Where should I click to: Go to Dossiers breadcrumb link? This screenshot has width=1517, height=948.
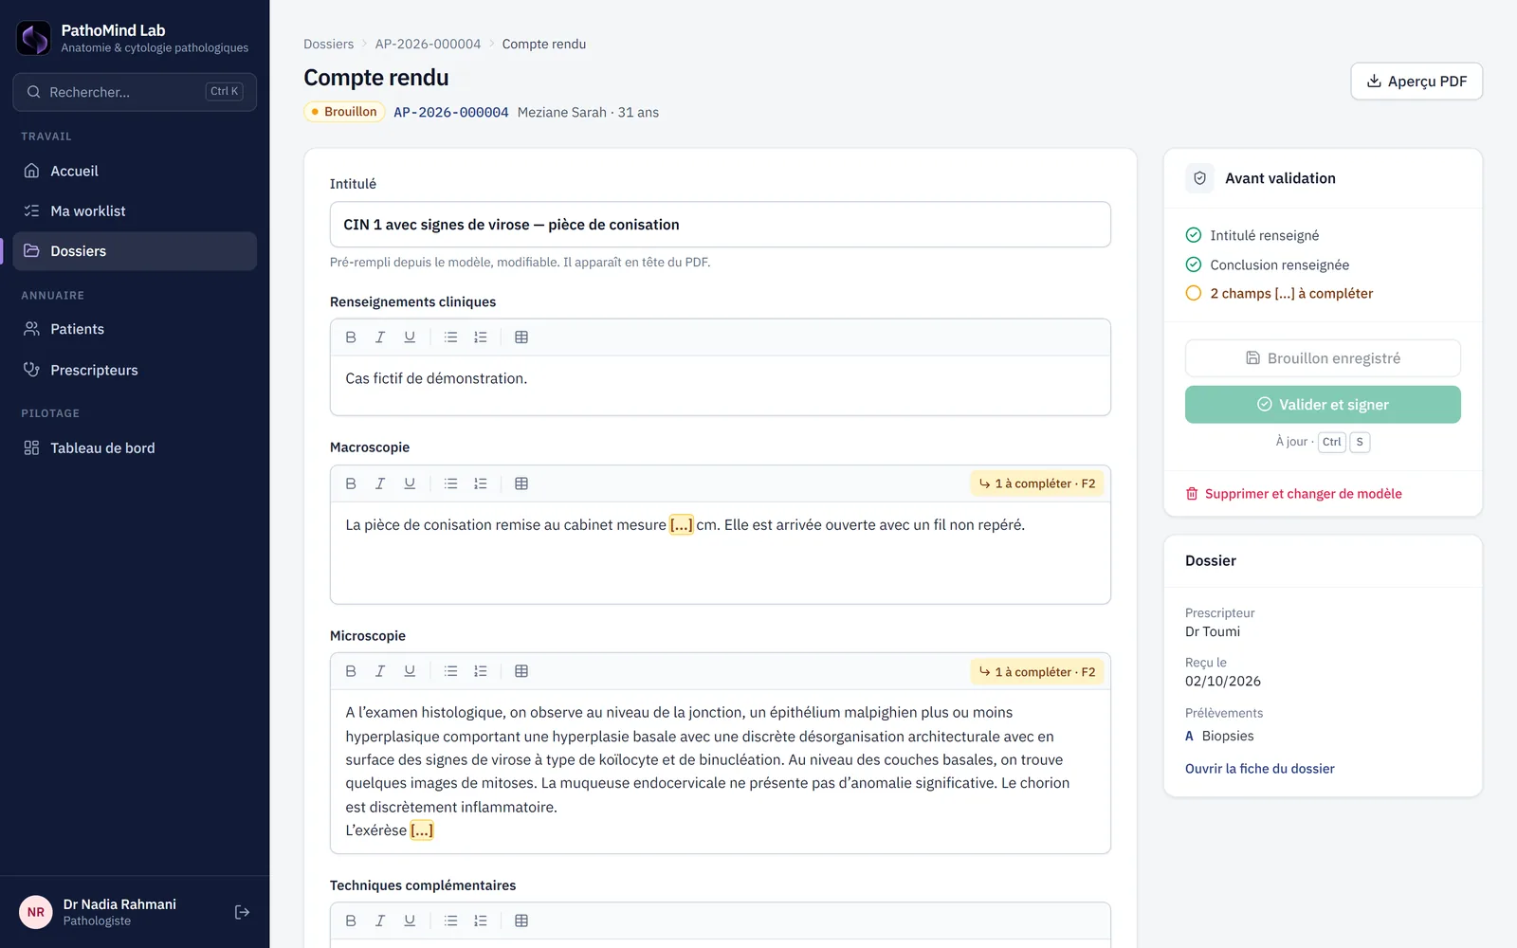328,44
